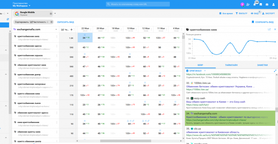Image resolution: width=278 pixels, height=144 pixels.
Task: Select position 44 cell under 20 Мая top row
Action: [100, 38]
